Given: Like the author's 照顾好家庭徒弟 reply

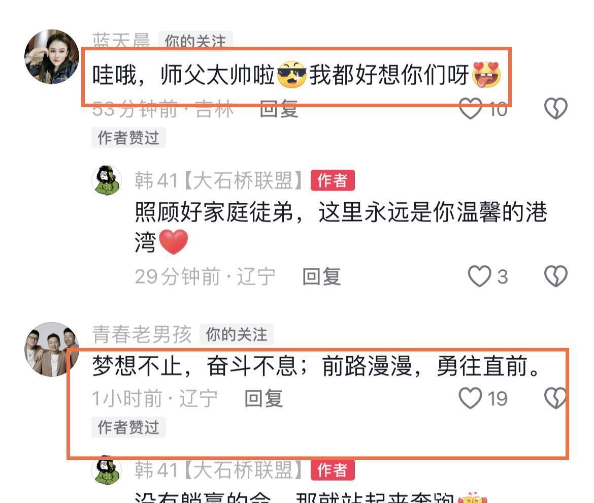Looking at the screenshot, I should 480,276.
